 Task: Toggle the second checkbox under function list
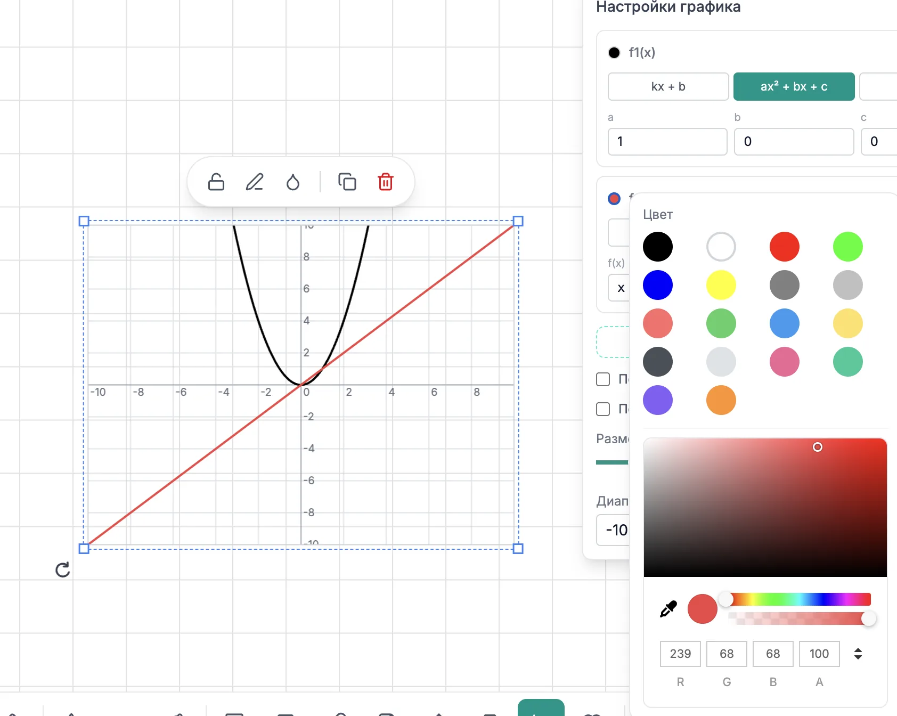603,409
